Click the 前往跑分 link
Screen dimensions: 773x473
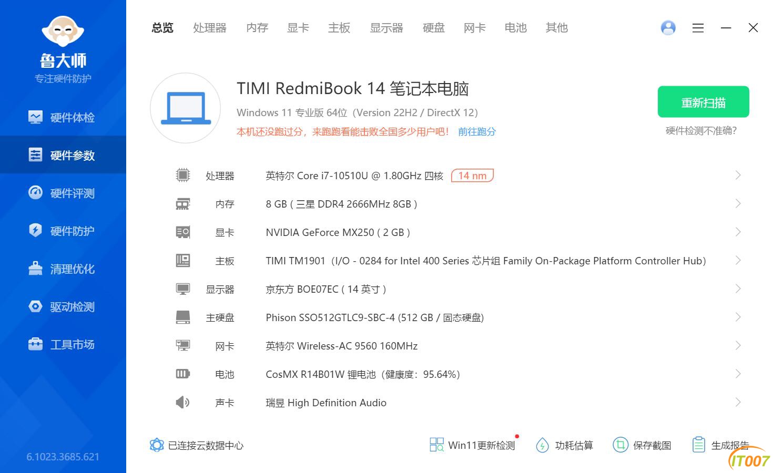tap(477, 131)
